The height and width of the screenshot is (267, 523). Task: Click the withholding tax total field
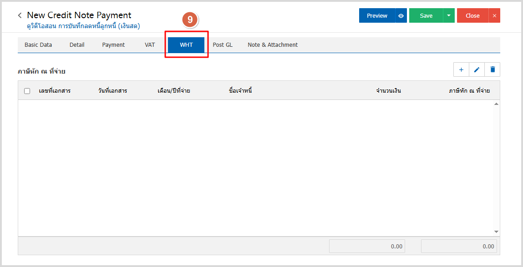(459, 246)
